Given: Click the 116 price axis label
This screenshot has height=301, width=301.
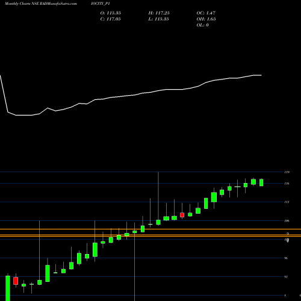Looking at the screenshot, I should (287, 184).
